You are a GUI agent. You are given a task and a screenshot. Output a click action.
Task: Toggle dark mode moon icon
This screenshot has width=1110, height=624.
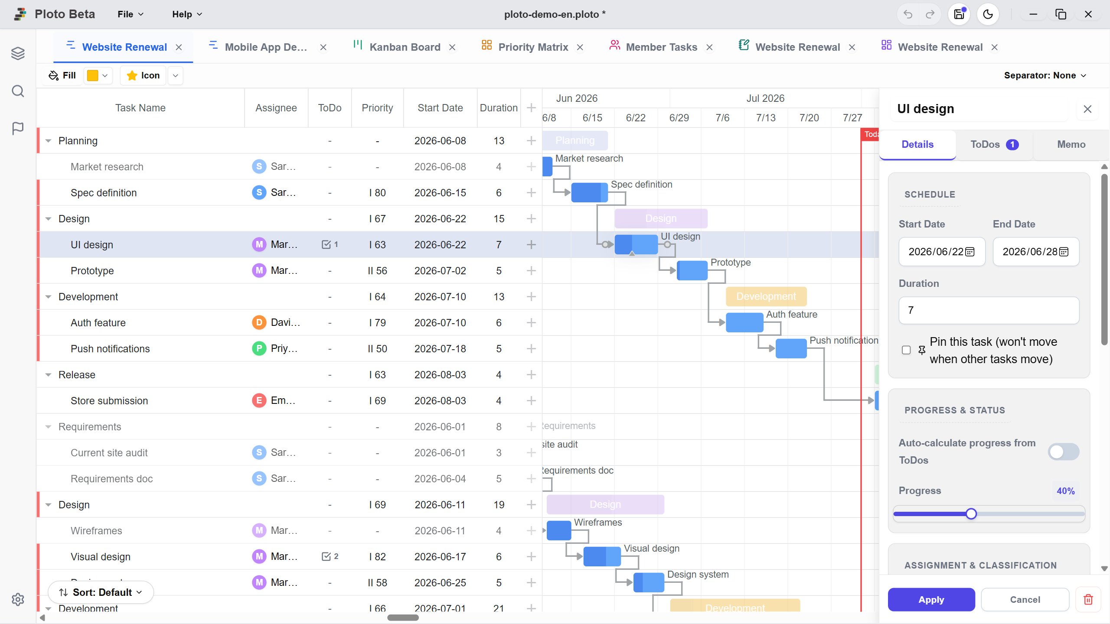click(x=988, y=14)
